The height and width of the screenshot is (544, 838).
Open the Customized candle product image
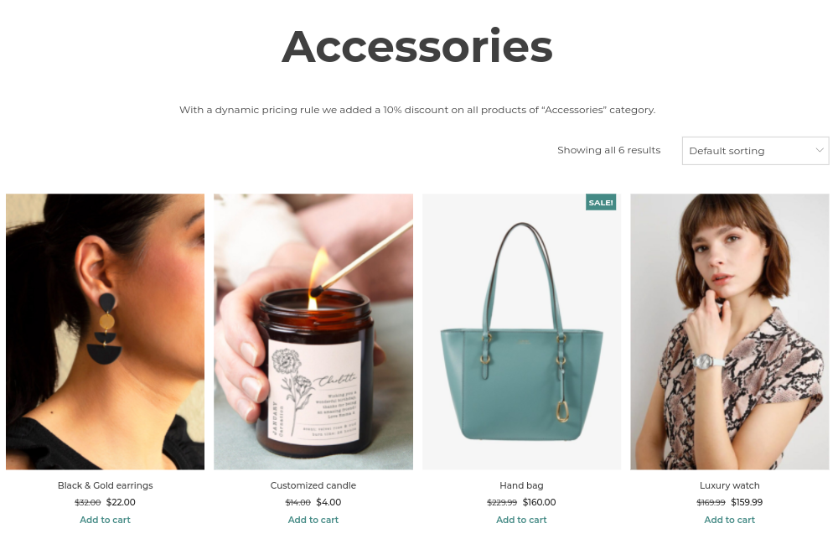pyautogui.click(x=313, y=332)
